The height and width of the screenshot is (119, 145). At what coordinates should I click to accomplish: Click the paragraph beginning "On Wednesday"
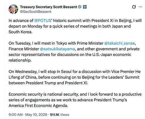pyautogui.click(x=75, y=77)
